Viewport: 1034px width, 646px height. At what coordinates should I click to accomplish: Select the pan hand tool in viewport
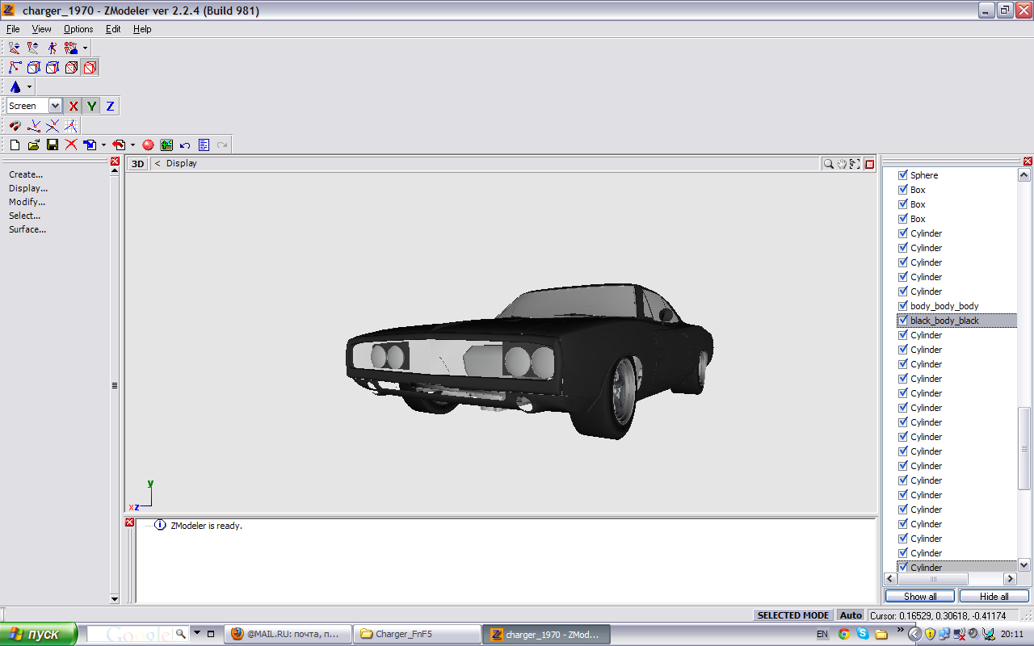(x=841, y=164)
